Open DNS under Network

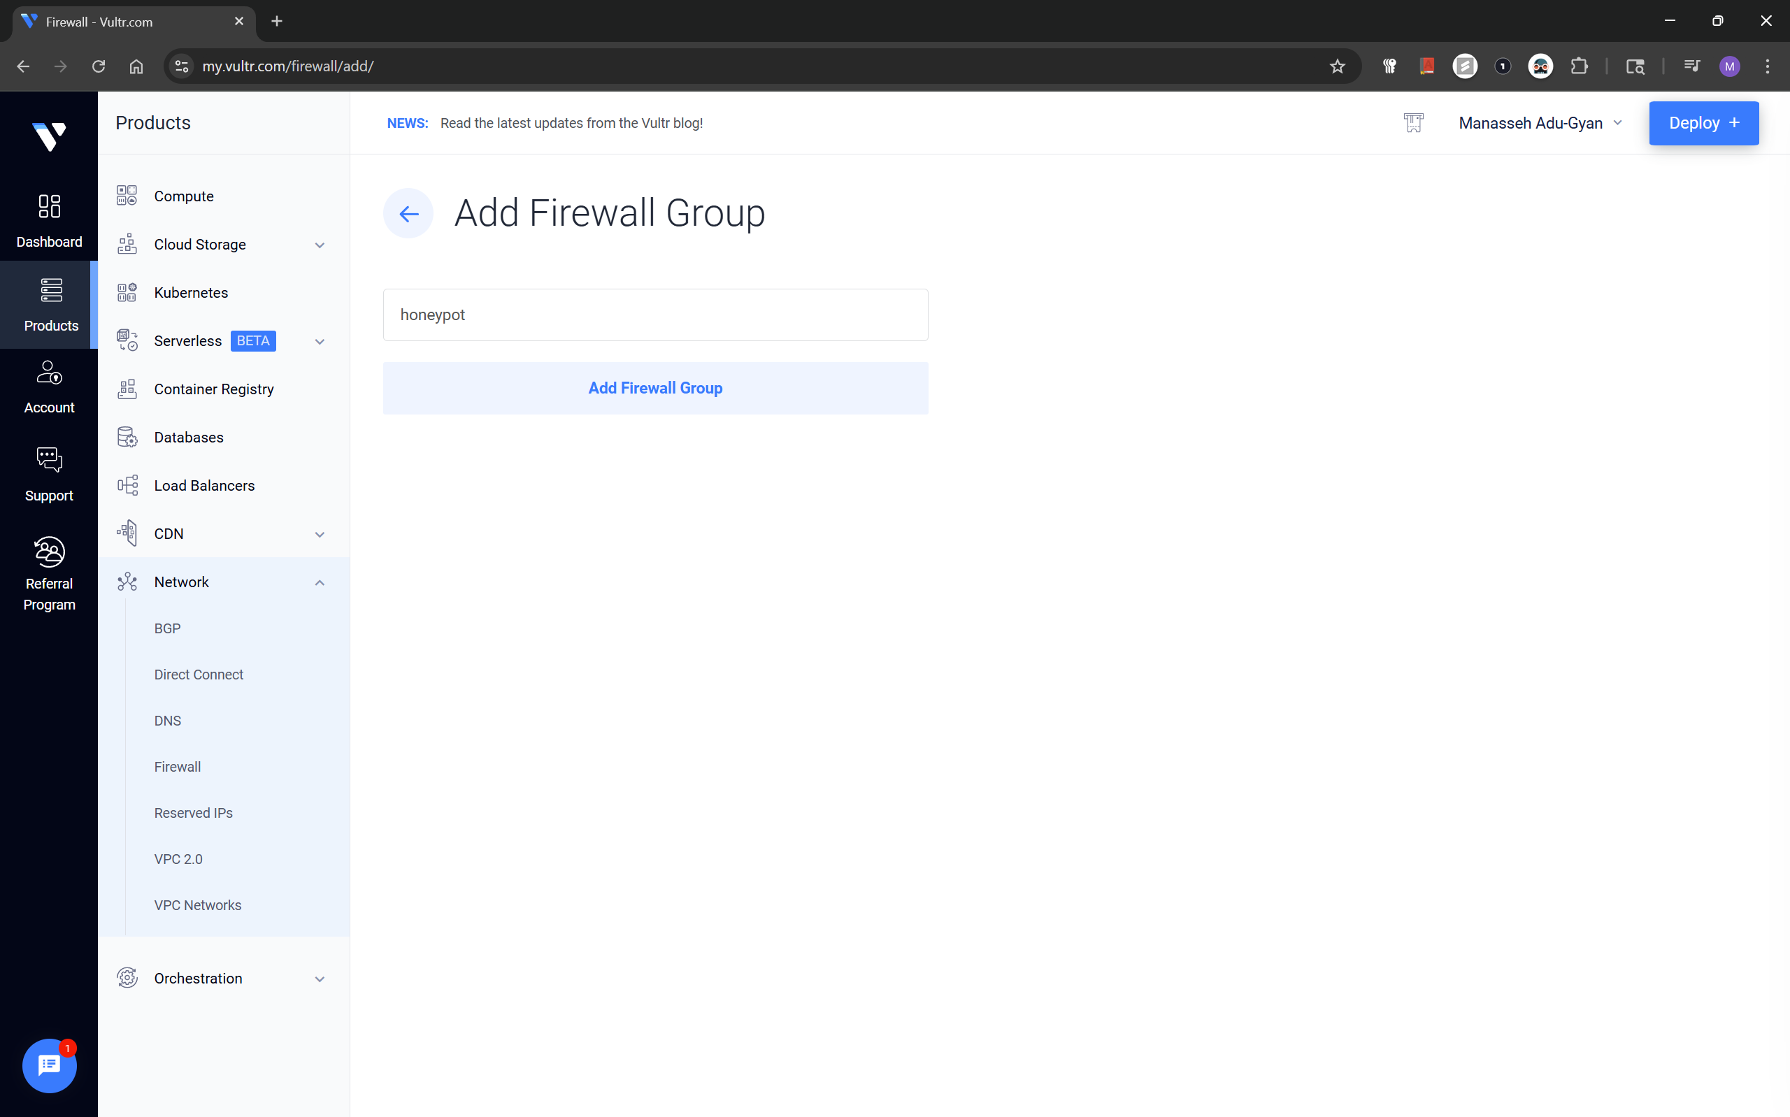tap(167, 721)
